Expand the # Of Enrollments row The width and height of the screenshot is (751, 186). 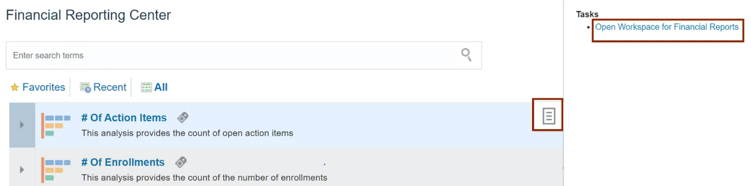pos(22,170)
